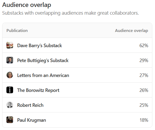
Task: Open Letters from an American publication
Action: click(x=43, y=75)
